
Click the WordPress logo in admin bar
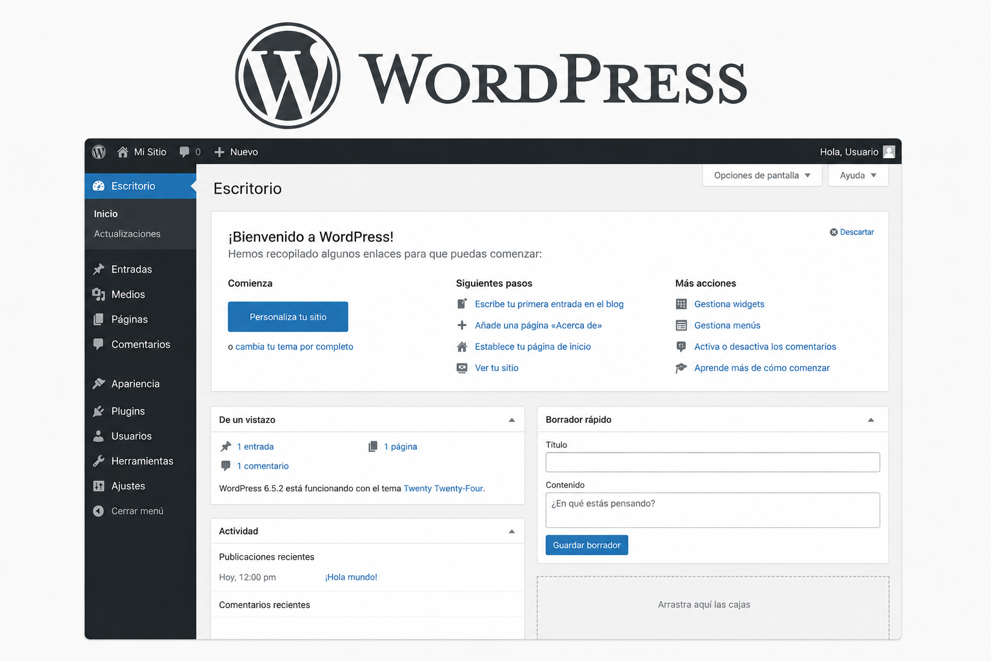click(x=99, y=152)
